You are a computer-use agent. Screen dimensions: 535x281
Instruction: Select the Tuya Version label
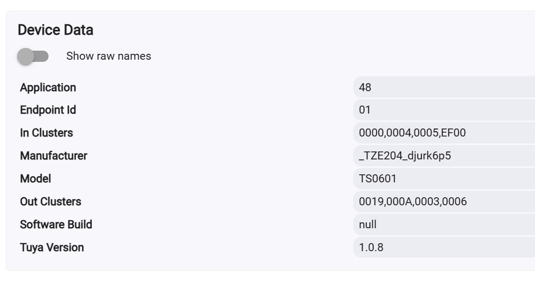coord(52,247)
